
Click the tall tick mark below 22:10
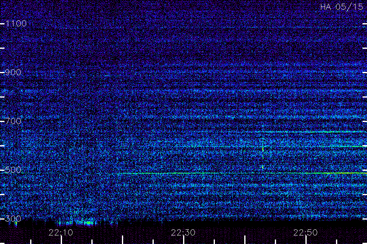coord(61,240)
